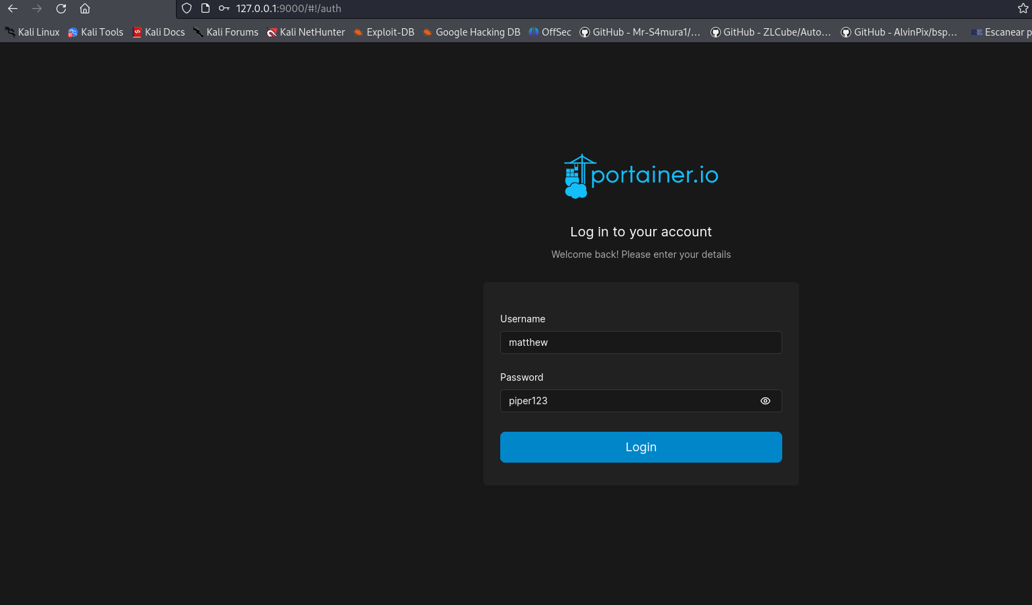This screenshot has height=605, width=1032.
Task: Click the shield tracking protection icon
Action: point(187,9)
